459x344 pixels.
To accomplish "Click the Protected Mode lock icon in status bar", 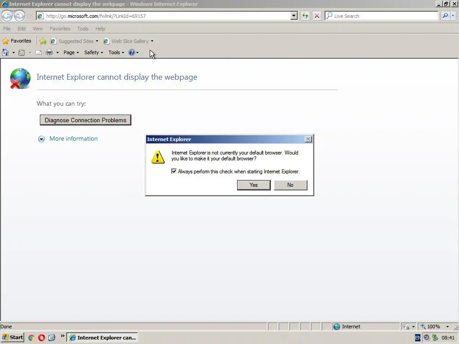I will 406,327.
